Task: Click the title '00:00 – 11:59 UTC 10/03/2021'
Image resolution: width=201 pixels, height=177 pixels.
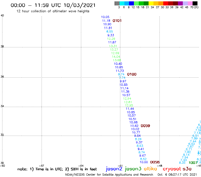Action: [53, 5]
